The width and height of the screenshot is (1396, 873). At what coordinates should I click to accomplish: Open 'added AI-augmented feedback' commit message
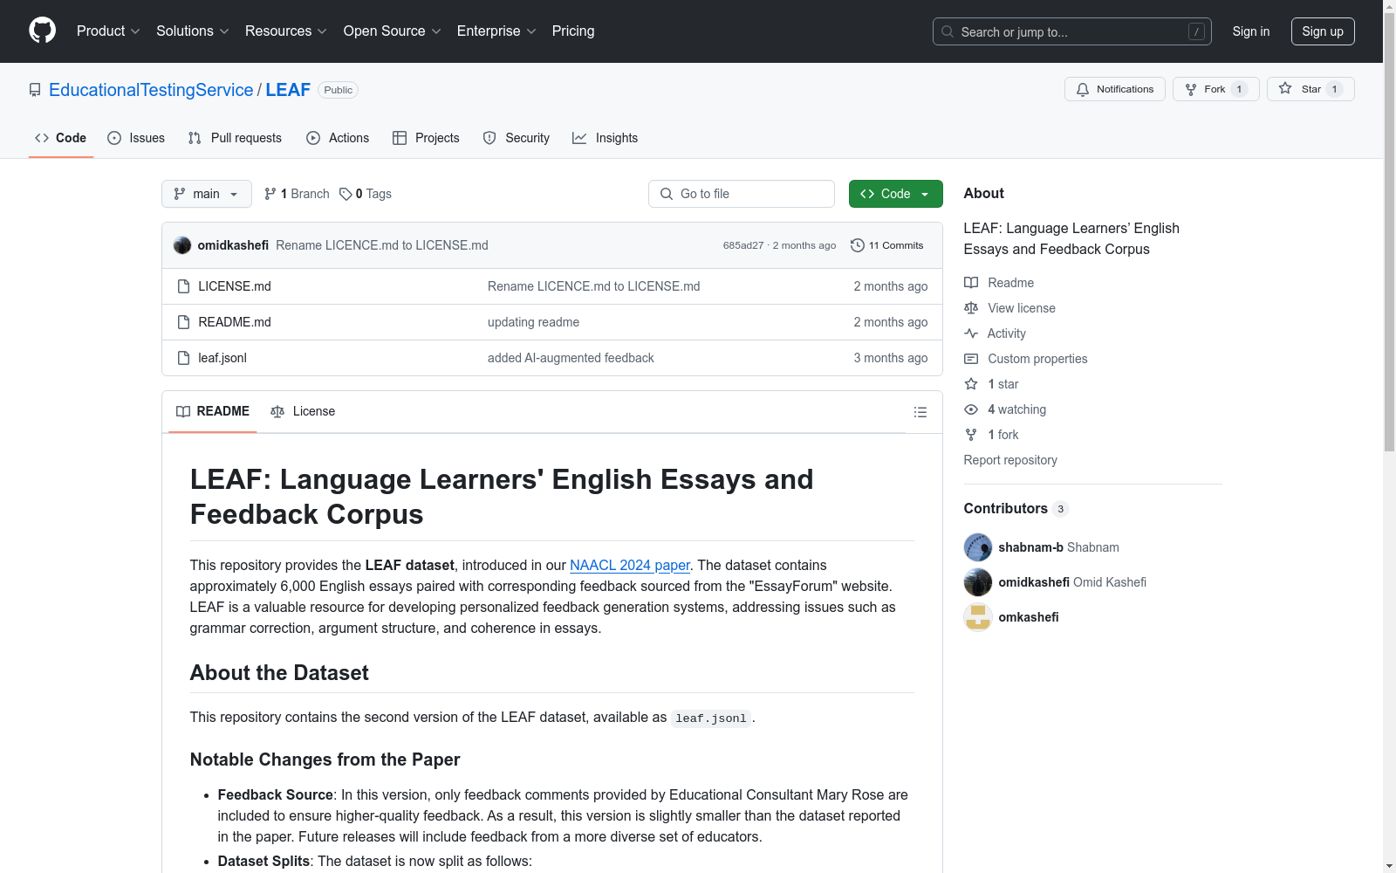point(571,358)
